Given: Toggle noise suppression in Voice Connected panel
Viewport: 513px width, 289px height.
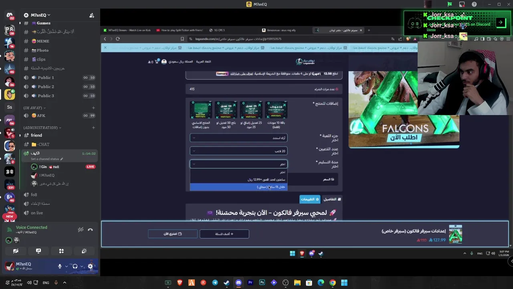Looking at the screenshot, I should point(81,230).
